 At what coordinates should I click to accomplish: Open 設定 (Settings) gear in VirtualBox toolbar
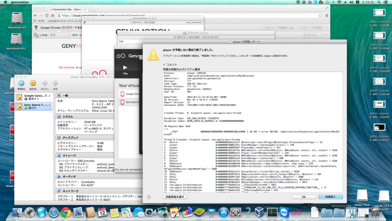click(x=33, y=85)
